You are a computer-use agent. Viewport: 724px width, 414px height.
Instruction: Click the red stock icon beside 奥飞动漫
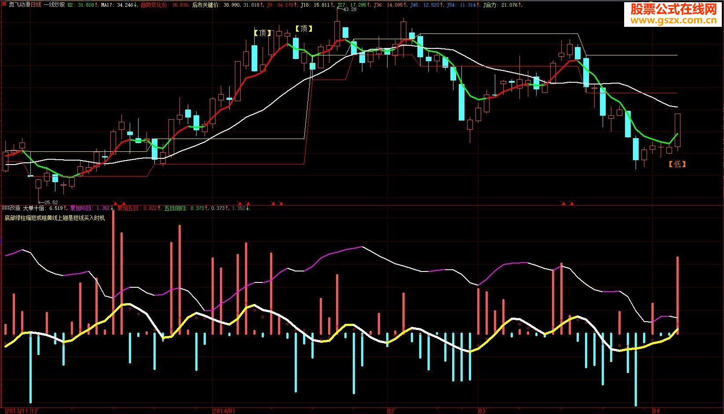tap(5, 5)
